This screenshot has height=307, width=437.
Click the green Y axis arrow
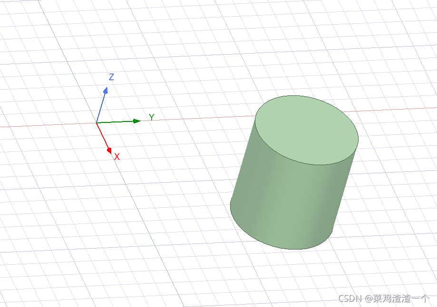118,121
